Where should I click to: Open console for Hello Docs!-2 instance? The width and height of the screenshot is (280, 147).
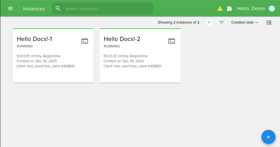(172, 41)
